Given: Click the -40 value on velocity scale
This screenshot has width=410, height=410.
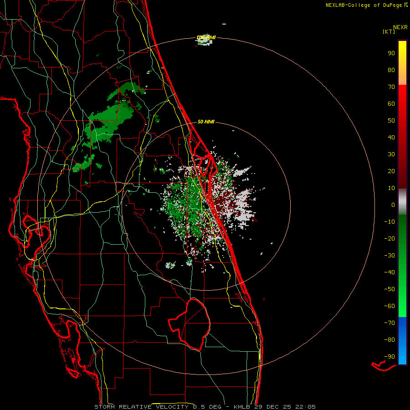Looking at the screenshot, I should pos(389,272).
